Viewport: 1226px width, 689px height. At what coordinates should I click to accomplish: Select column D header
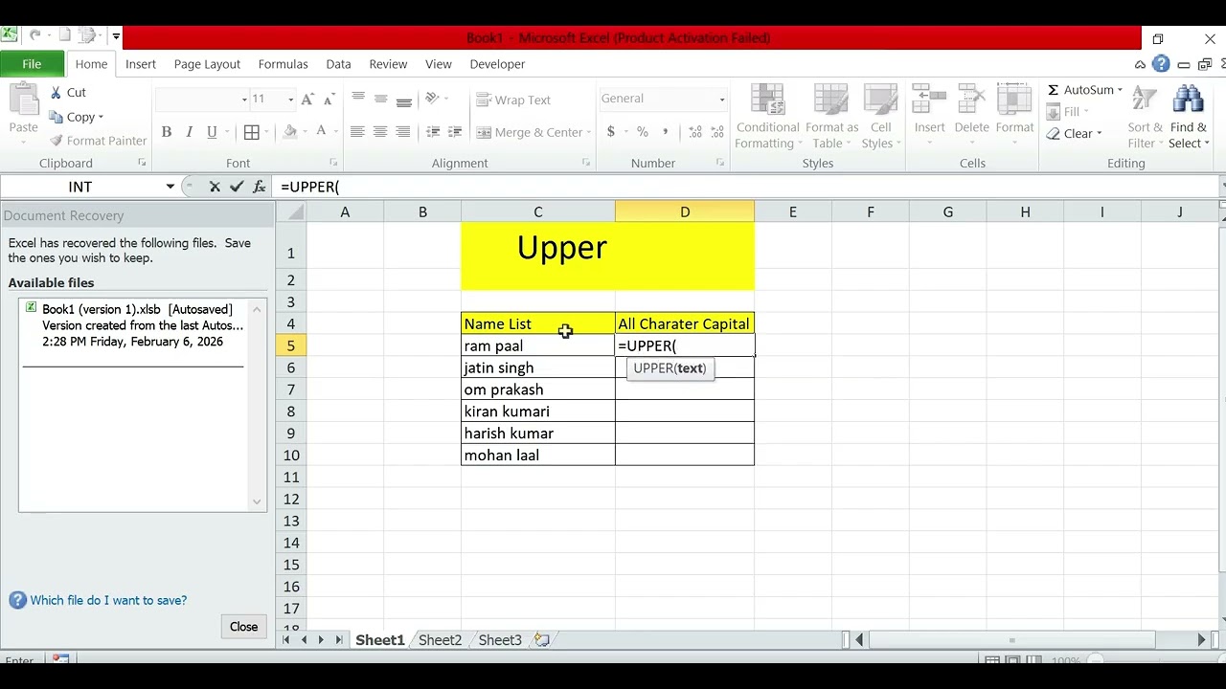coord(685,211)
